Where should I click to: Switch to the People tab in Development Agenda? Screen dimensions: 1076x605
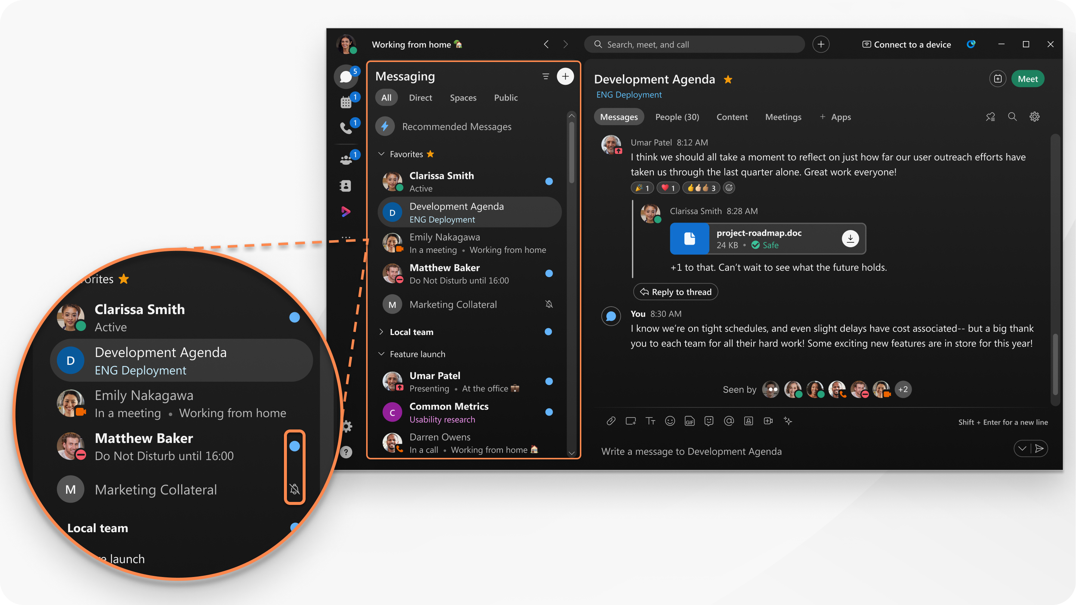[x=677, y=117]
